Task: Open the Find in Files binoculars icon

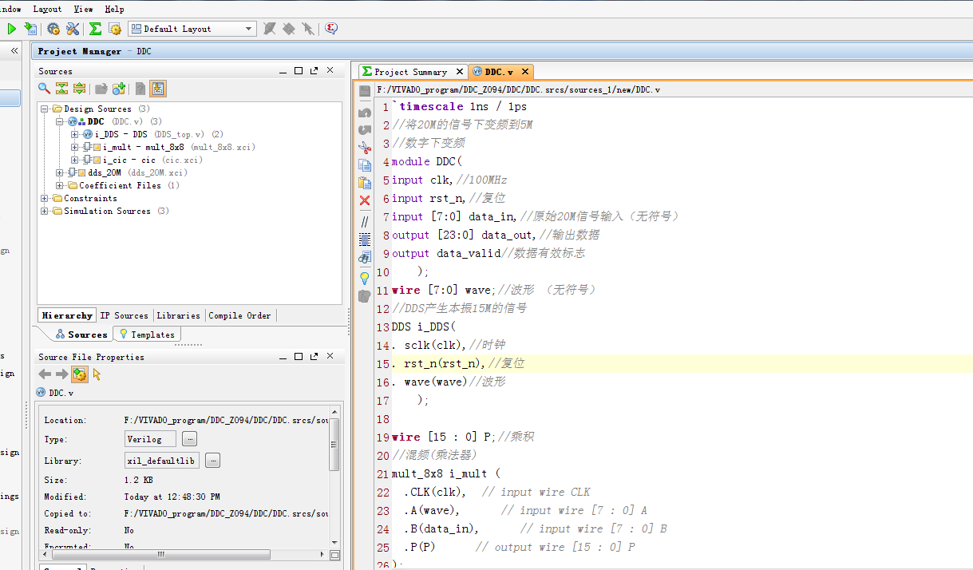Action: click(x=365, y=256)
